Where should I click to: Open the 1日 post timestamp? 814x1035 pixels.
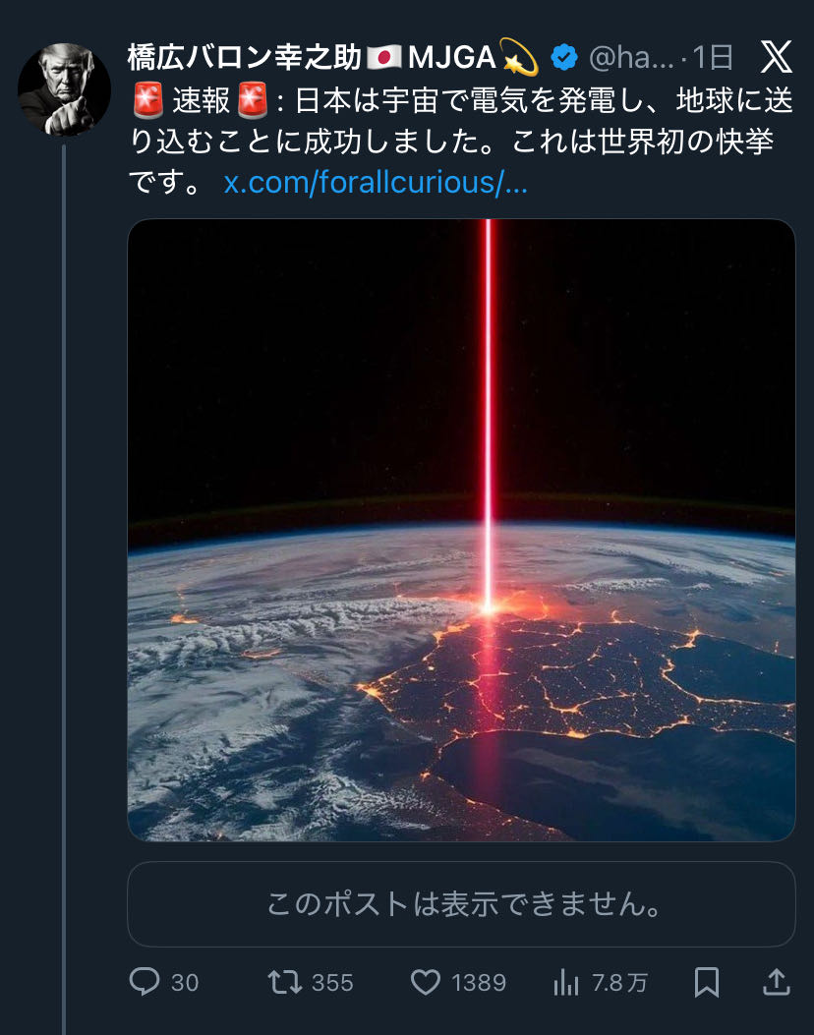coord(714,58)
